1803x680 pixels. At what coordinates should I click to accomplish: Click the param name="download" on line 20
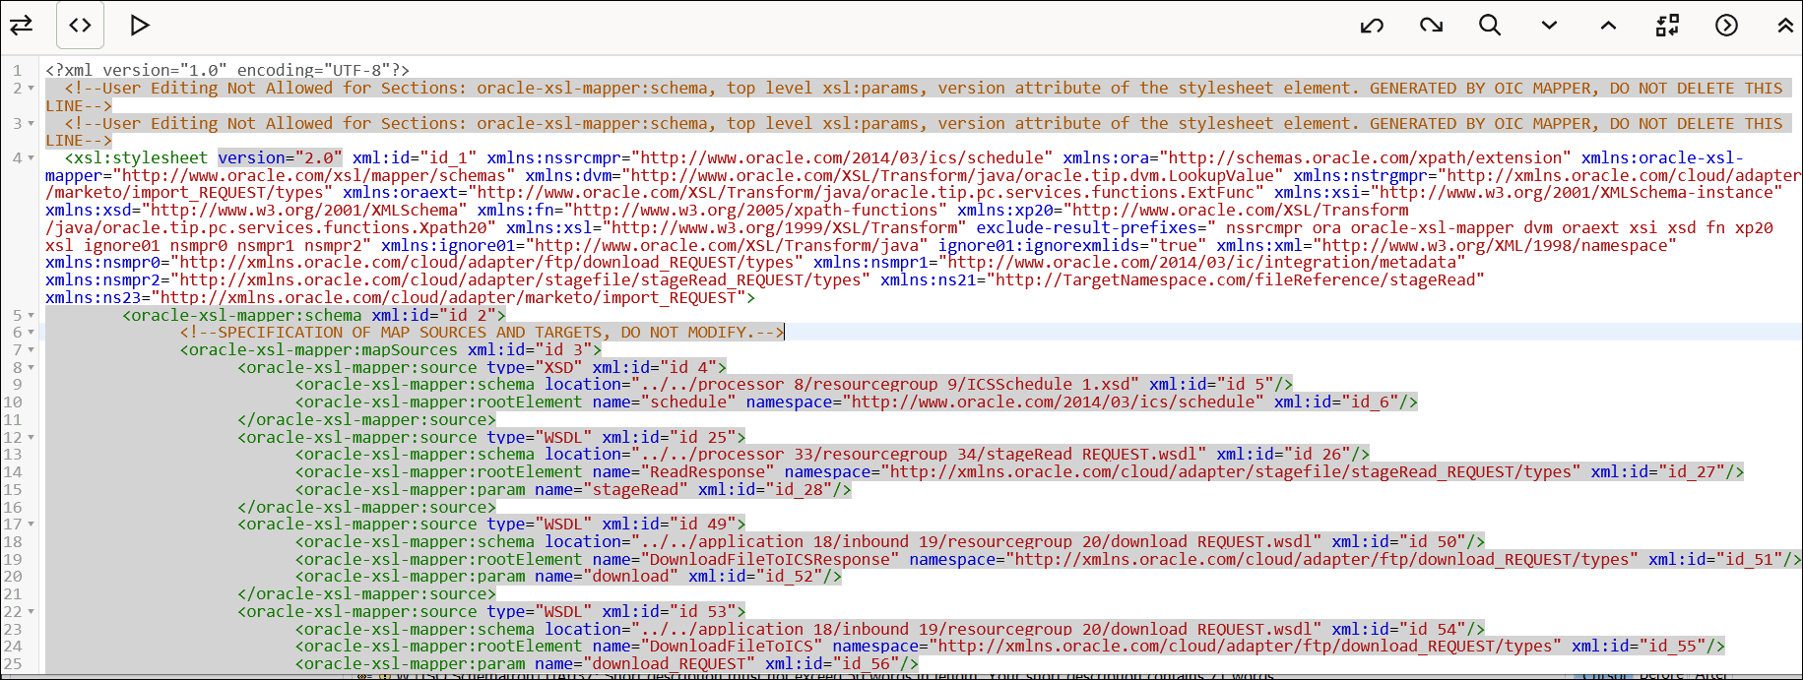[x=607, y=577]
